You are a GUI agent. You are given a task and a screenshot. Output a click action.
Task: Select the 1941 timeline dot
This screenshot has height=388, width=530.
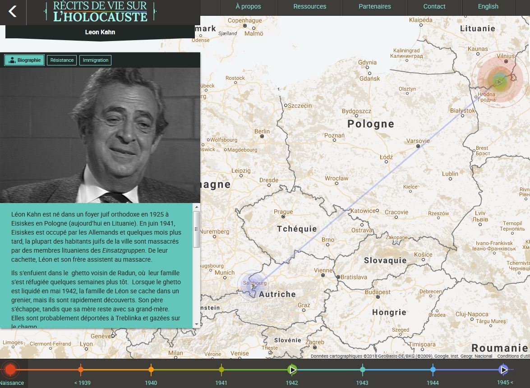pos(221,370)
